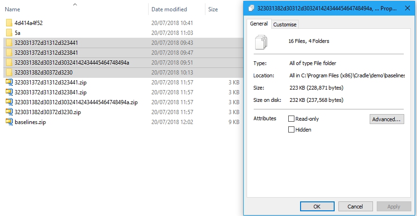
Task: Close the Properties dialog window
Action: tap(408, 8)
